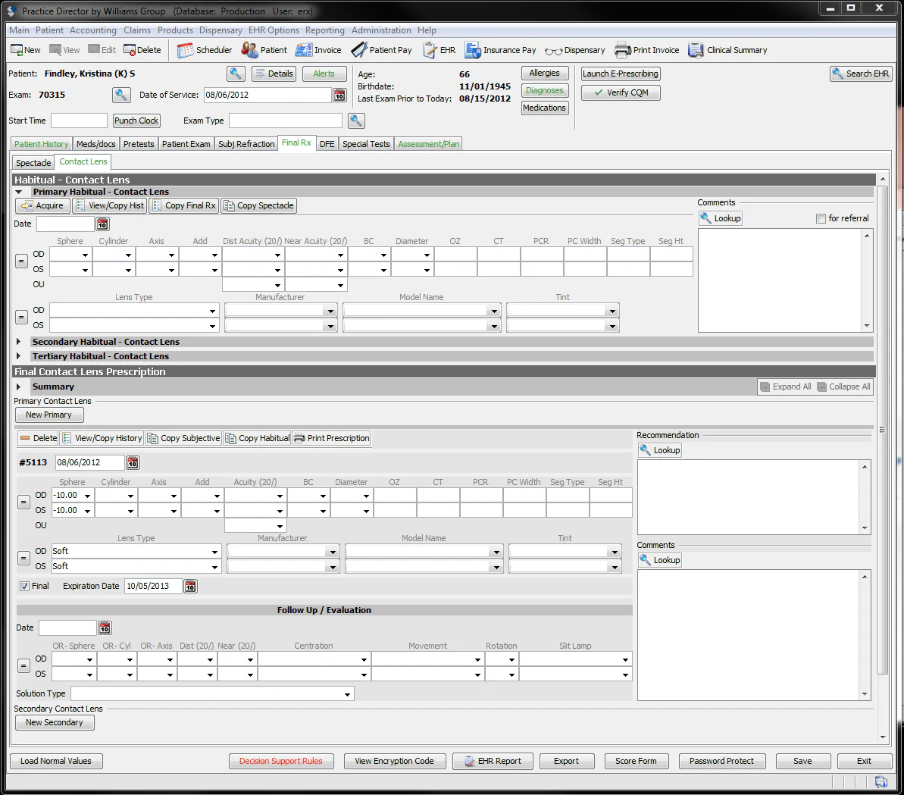The width and height of the screenshot is (904, 795).
Task: Open the EHR toolbar item
Action: point(439,50)
